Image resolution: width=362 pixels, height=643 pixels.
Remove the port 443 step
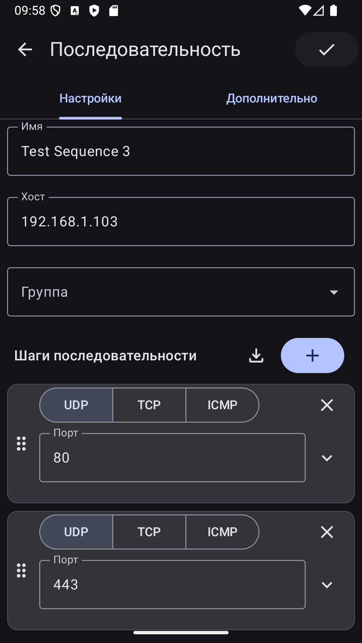click(326, 532)
